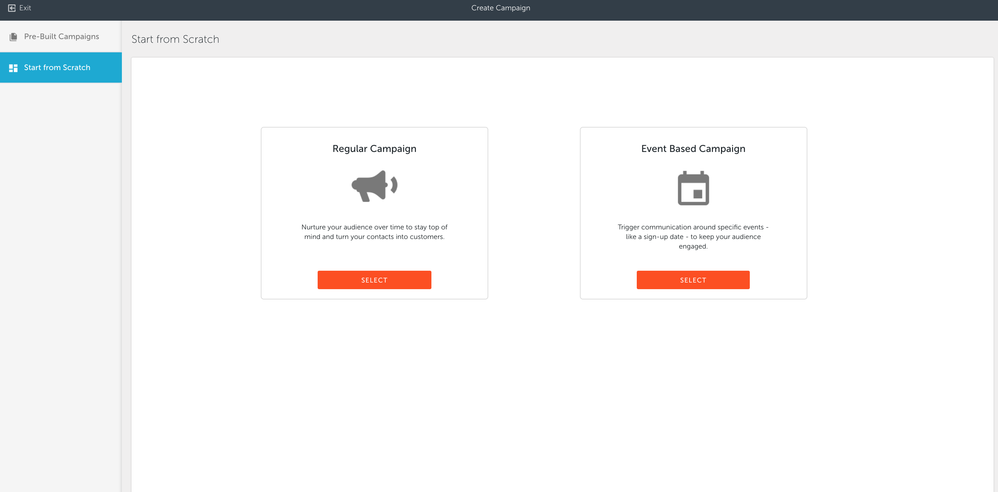The height and width of the screenshot is (492, 998).
Task: Click the Regular Campaign card title
Action: tap(374, 149)
